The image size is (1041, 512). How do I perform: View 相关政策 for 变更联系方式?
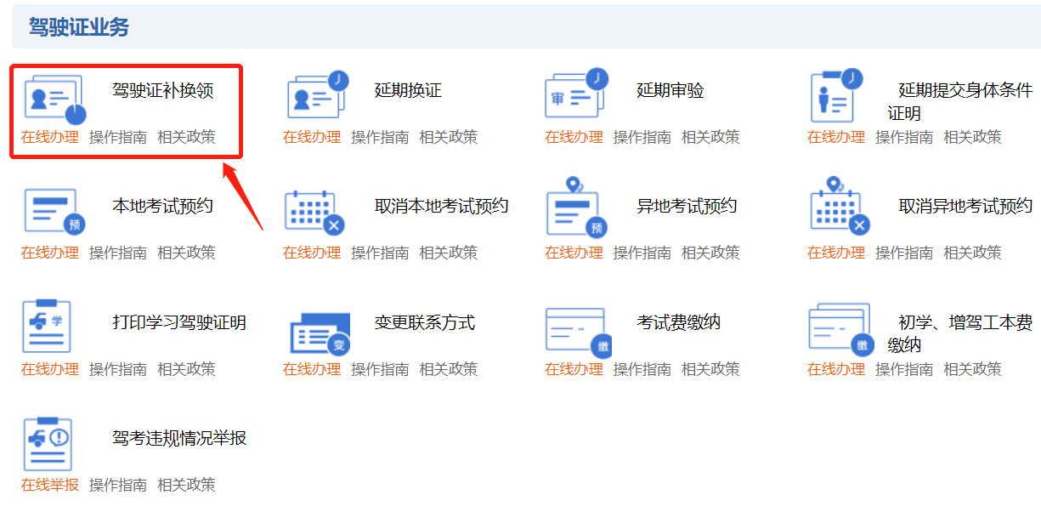pos(448,369)
